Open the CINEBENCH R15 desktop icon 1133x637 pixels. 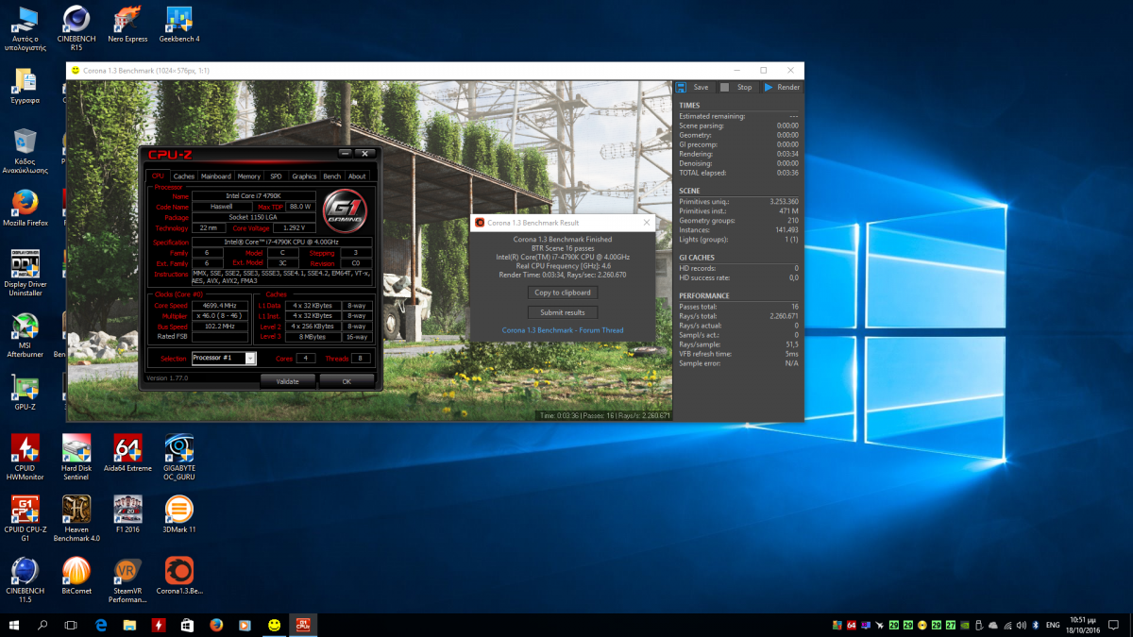pyautogui.click(x=76, y=26)
